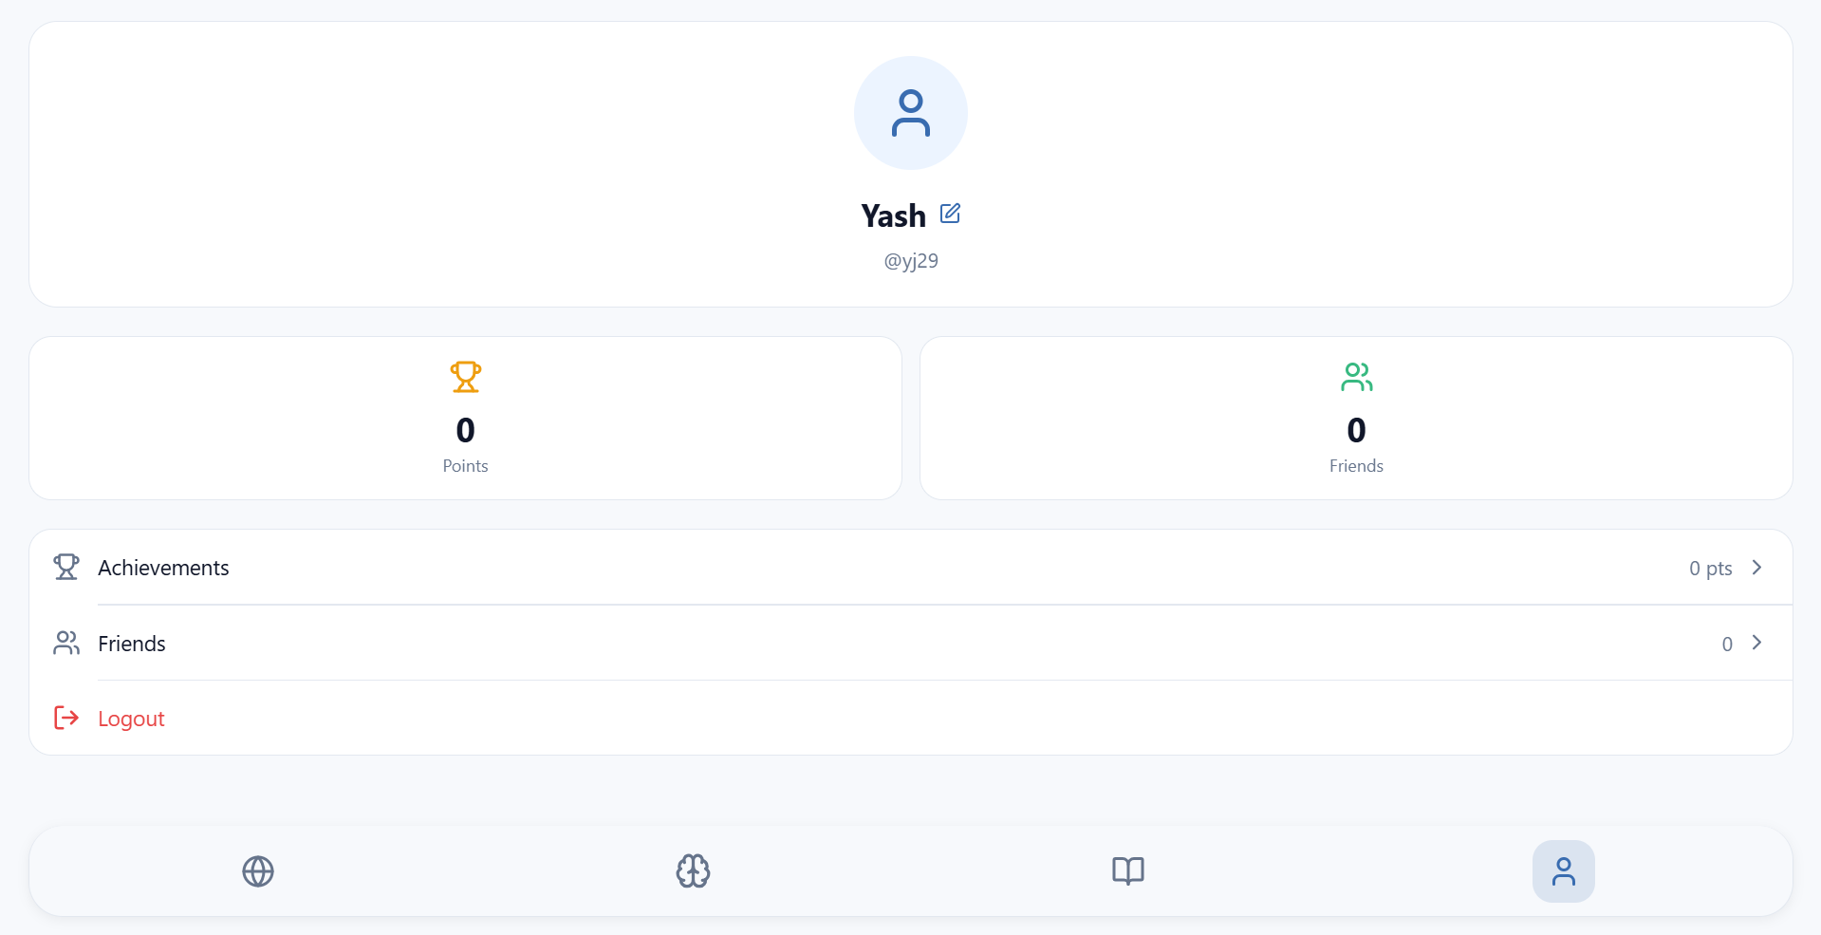Open the Achievements menu row
The width and height of the screenshot is (1821, 935).
pos(911,568)
